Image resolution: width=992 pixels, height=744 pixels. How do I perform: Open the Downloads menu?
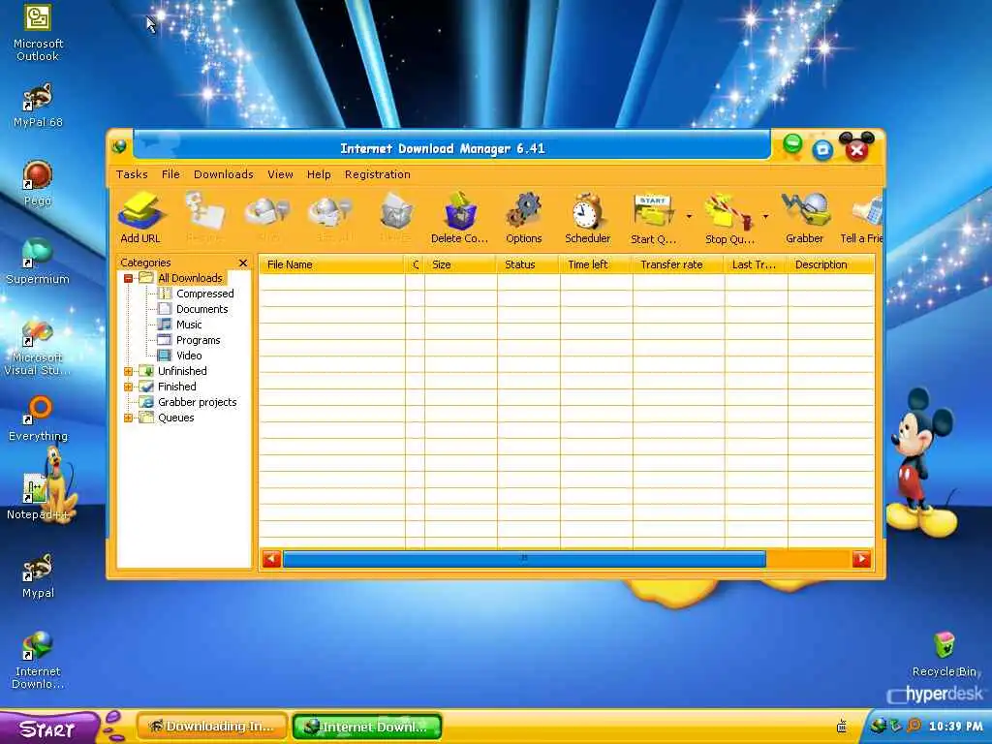[224, 174]
